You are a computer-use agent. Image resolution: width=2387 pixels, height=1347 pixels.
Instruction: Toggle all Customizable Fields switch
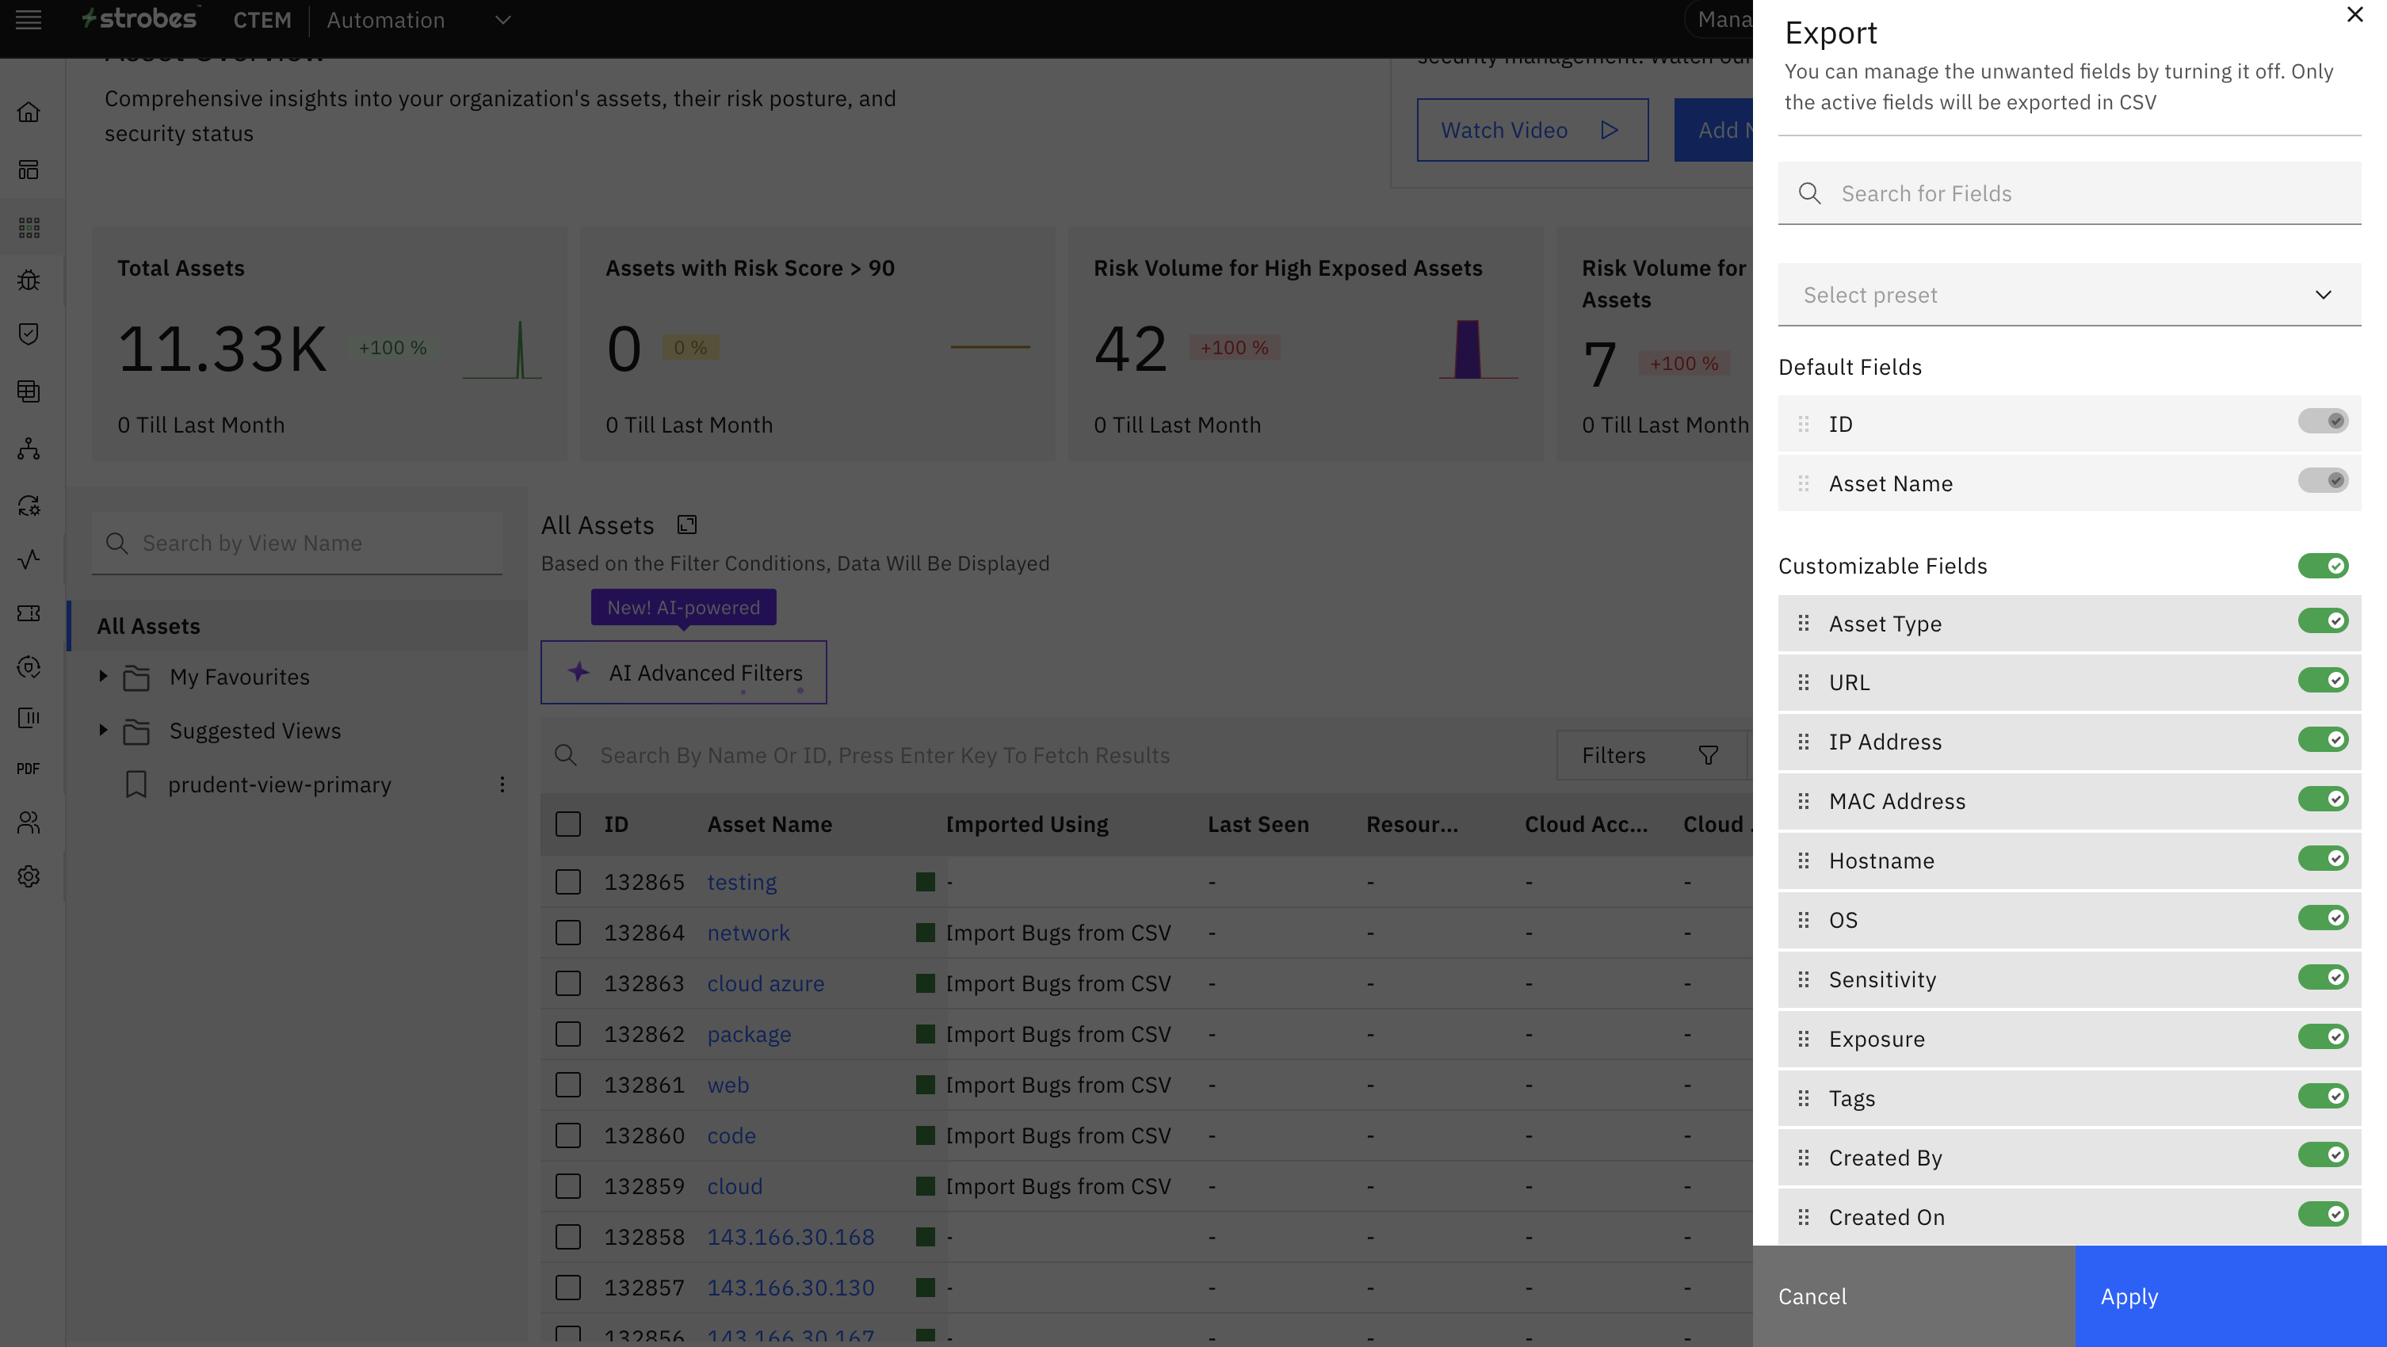click(x=2322, y=566)
